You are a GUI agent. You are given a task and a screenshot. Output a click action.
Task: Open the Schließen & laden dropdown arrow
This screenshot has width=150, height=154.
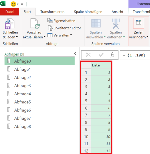[17, 37]
